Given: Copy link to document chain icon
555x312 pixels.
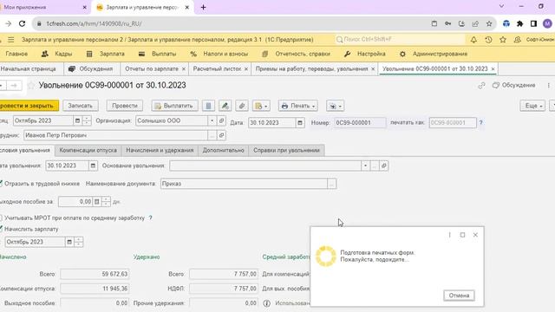Looking at the screenshot, I should 481,85.
